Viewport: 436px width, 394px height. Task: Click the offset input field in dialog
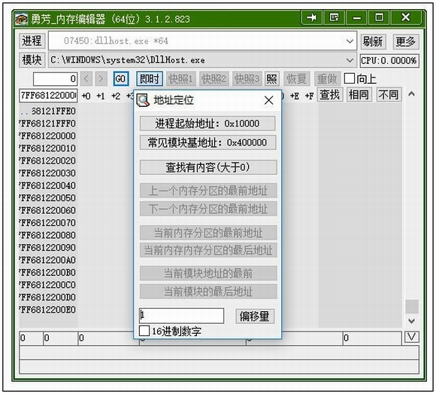[x=182, y=316]
